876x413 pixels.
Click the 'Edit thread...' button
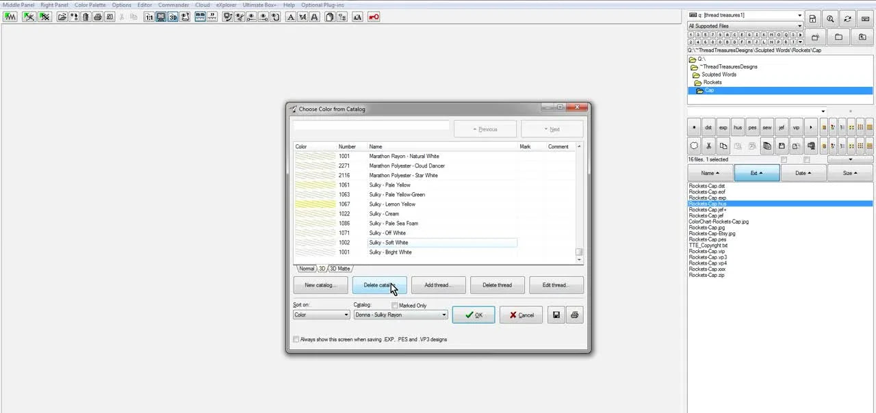[556, 285]
